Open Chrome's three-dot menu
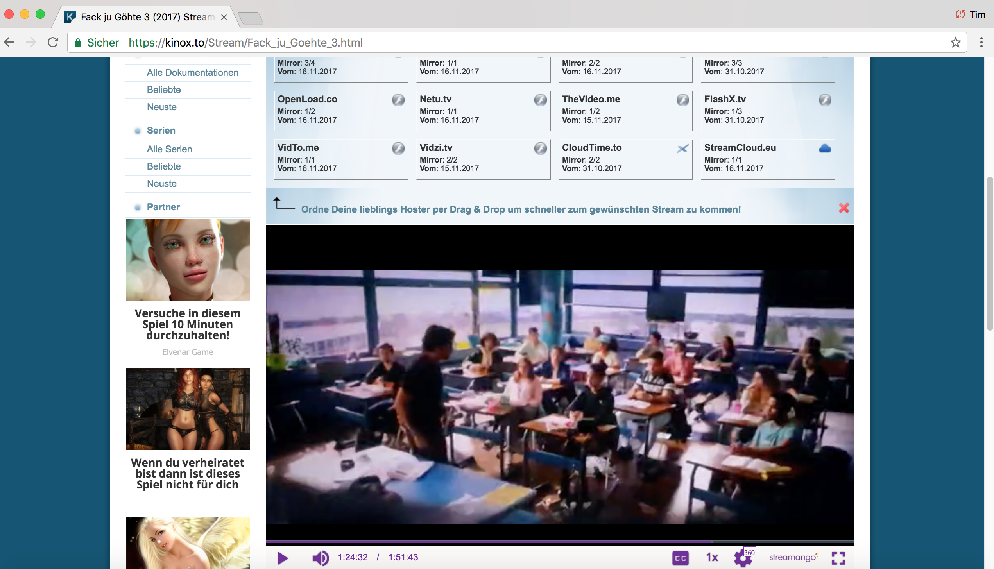 click(981, 42)
